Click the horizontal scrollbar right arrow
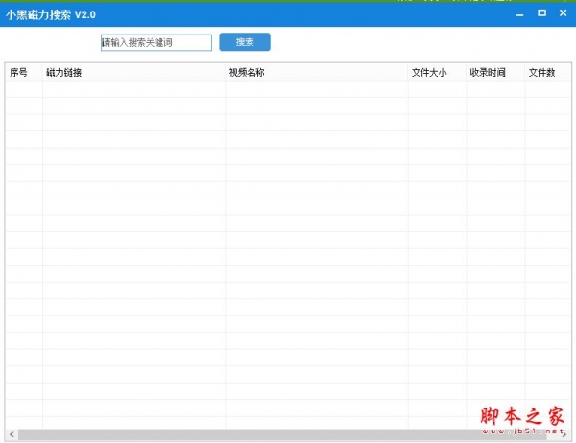 tap(564, 434)
